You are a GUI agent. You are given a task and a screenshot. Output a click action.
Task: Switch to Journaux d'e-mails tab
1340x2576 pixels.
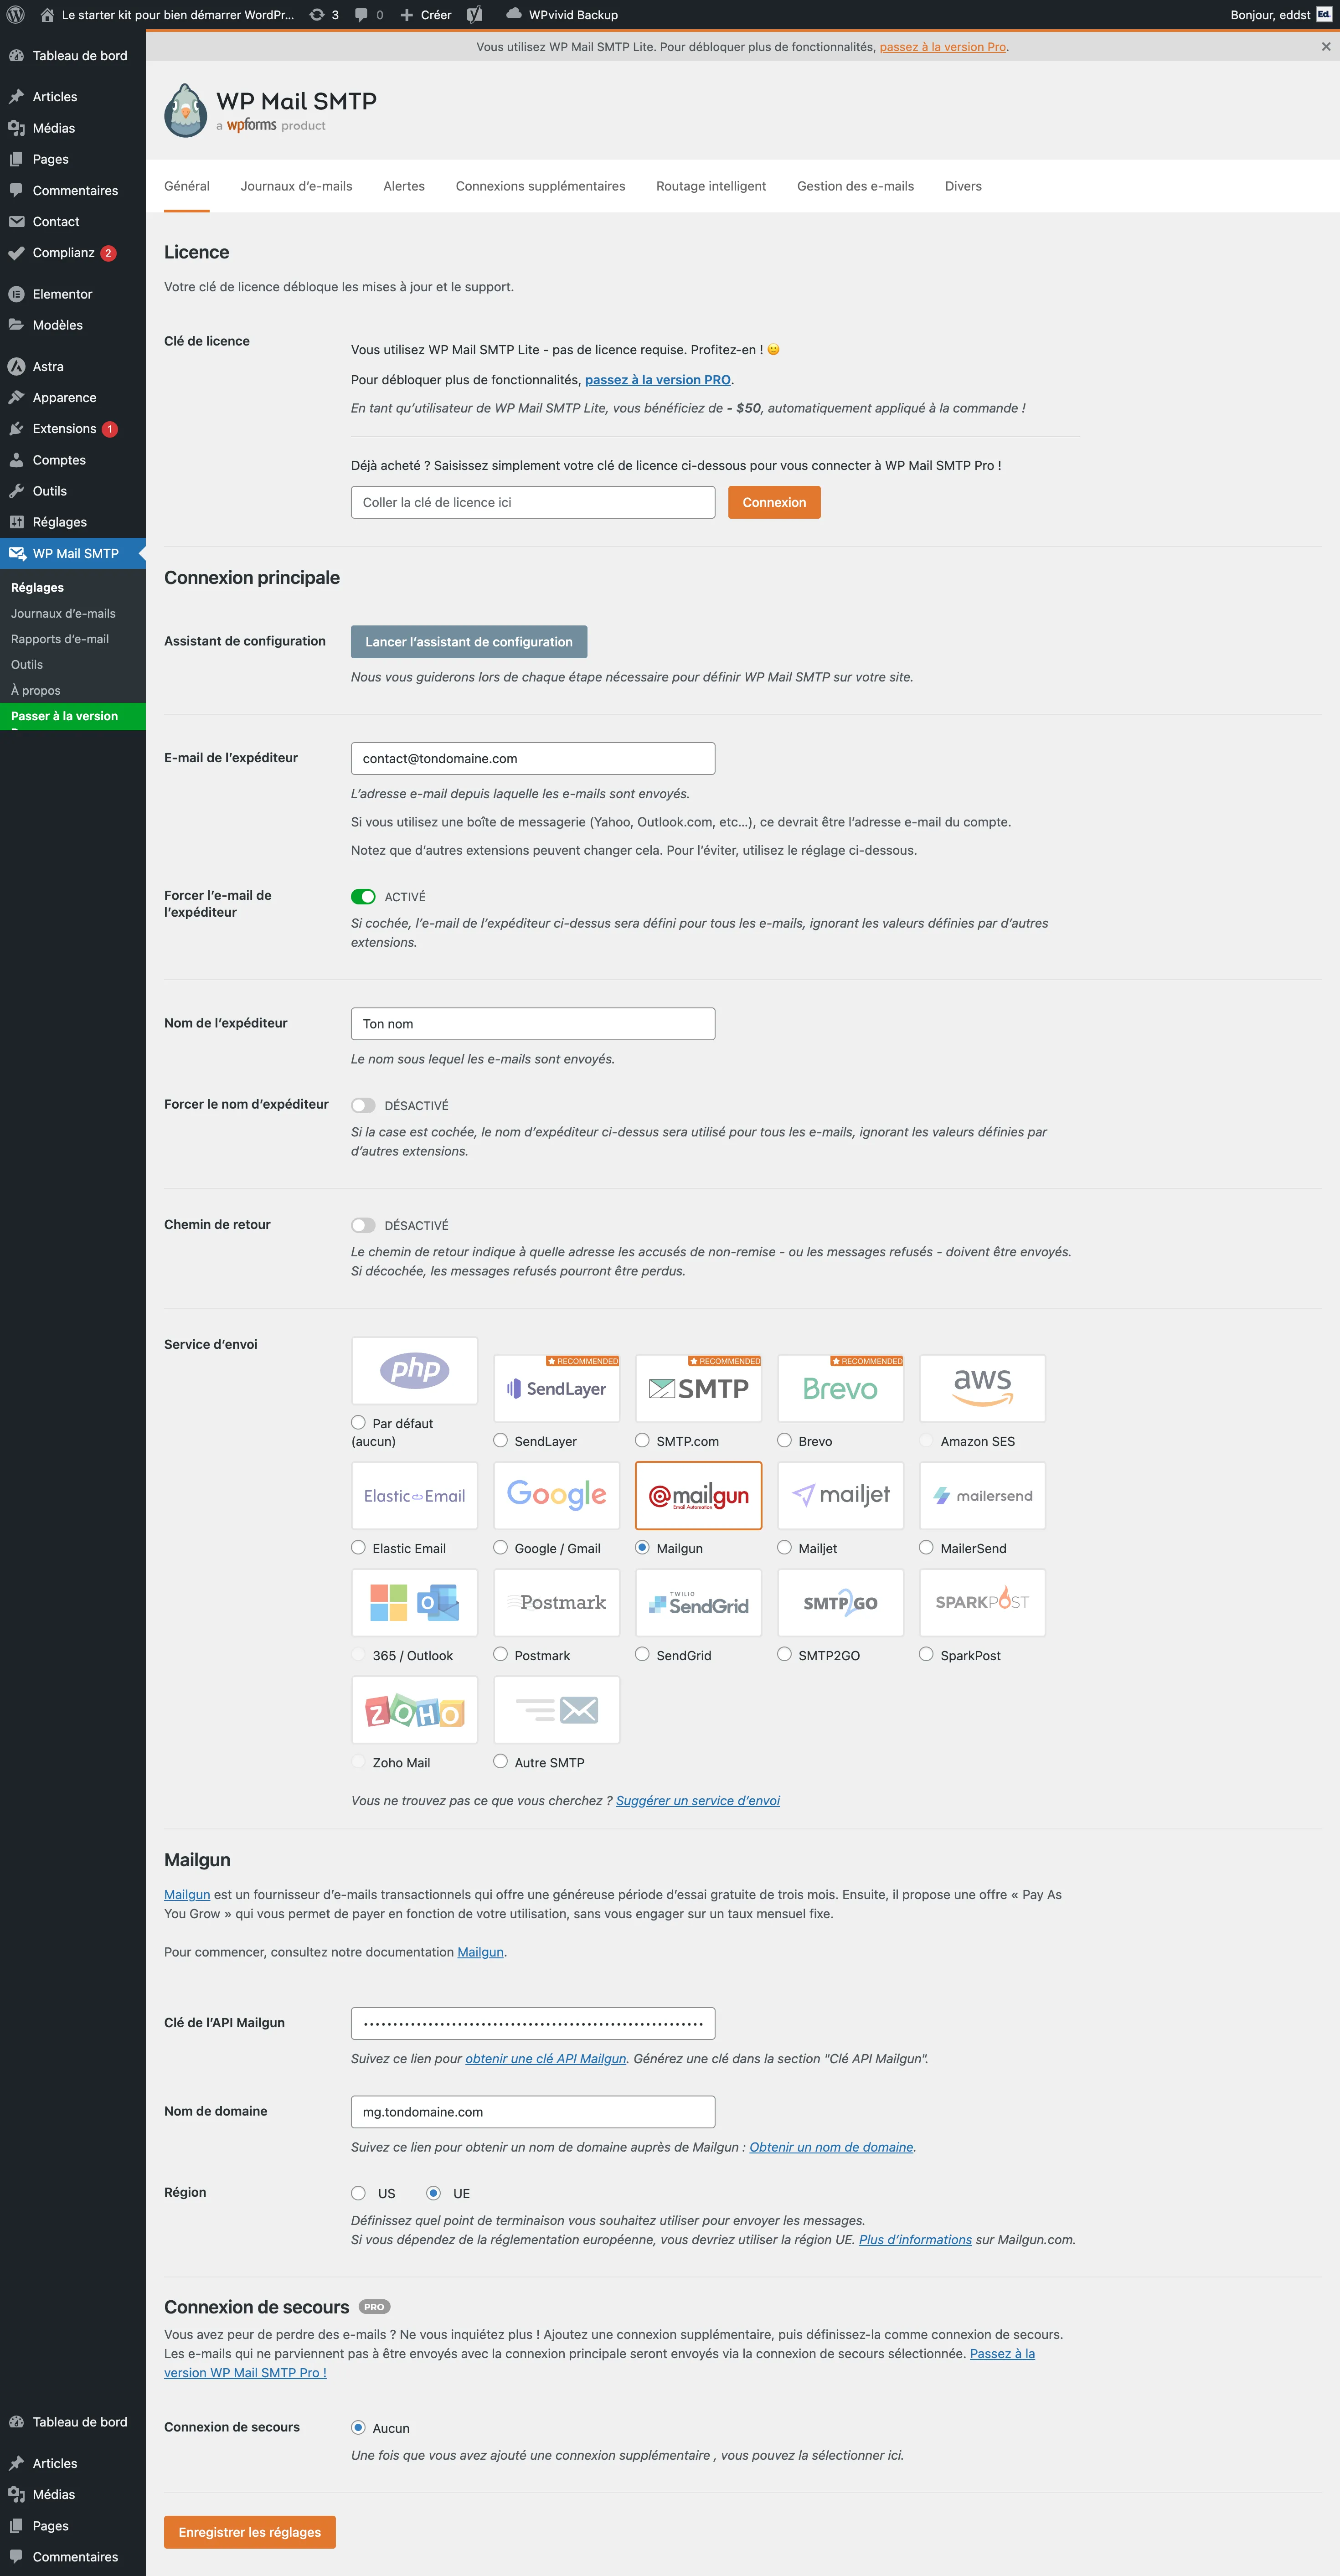tap(296, 186)
